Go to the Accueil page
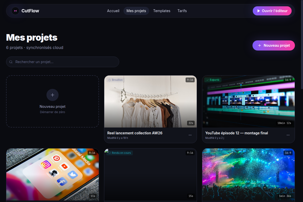 [x=113, y=11]
